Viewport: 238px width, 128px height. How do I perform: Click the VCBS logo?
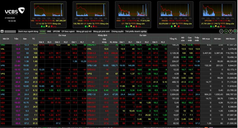[15, 11]
